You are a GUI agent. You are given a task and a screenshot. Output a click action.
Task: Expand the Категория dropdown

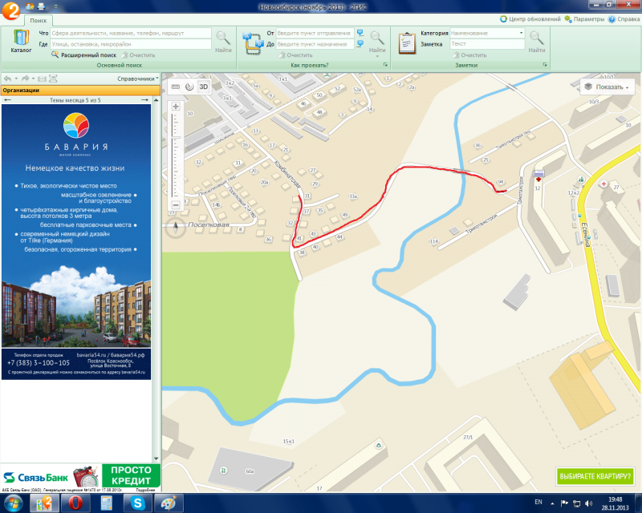point(522,34)
